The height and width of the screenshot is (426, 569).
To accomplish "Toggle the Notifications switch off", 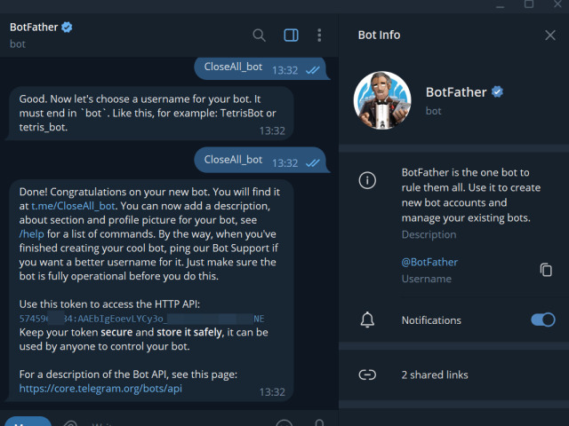I will pos(543,319).
